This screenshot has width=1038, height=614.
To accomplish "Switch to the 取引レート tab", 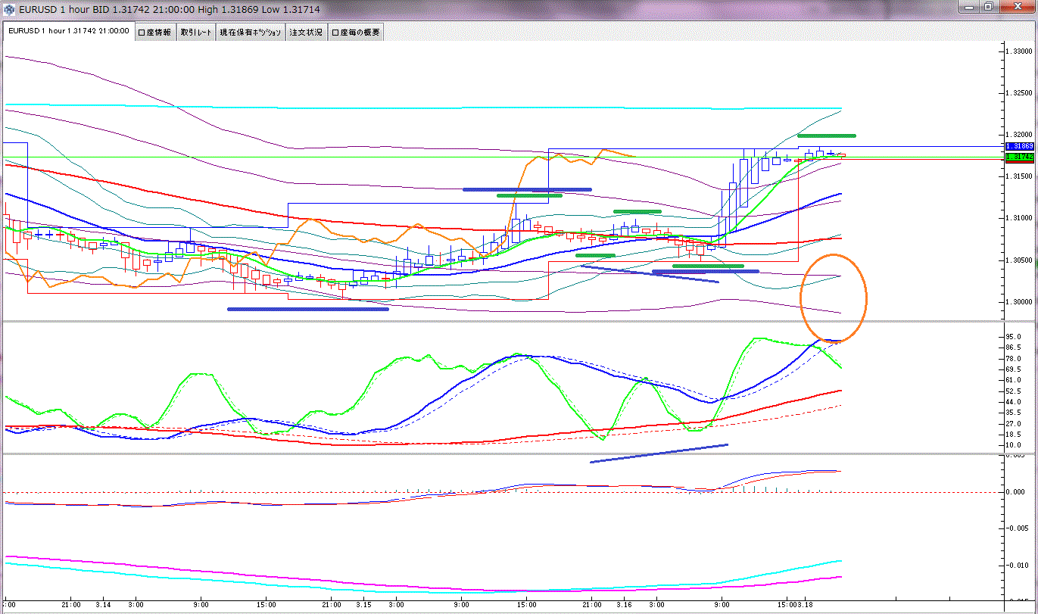I will 195,33.
